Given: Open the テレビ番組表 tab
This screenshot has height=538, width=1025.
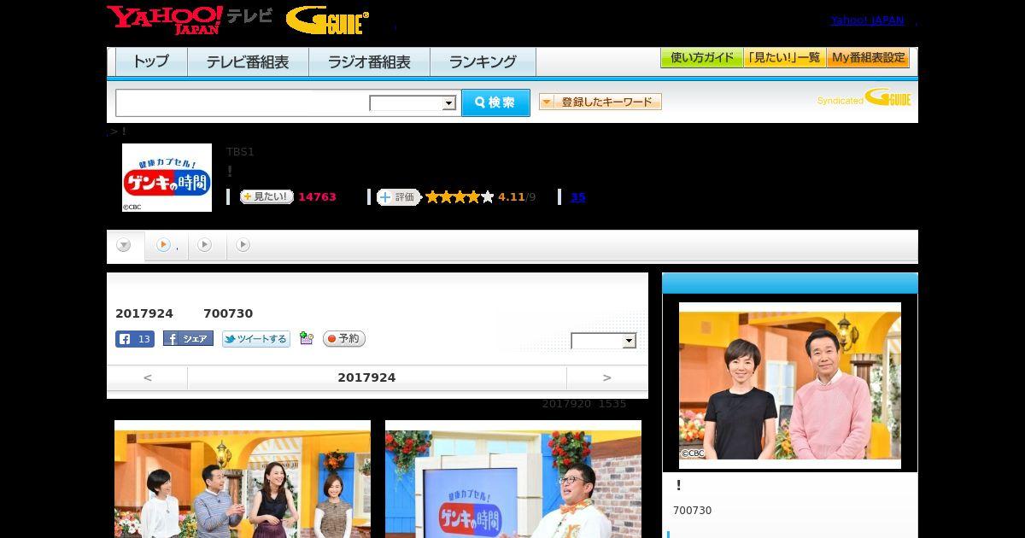Looking at the screenshot, I should pos(248,61).
